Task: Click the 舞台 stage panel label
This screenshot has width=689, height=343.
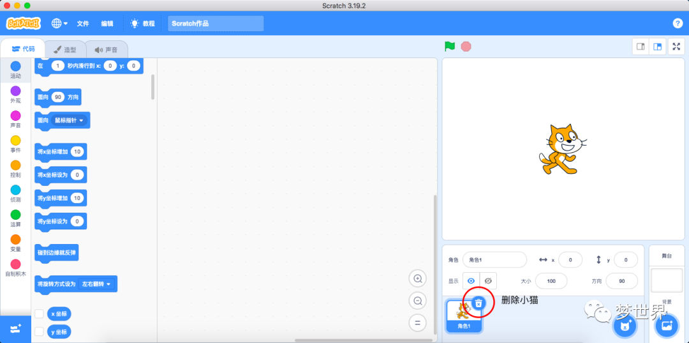Action: coord(667,255)
